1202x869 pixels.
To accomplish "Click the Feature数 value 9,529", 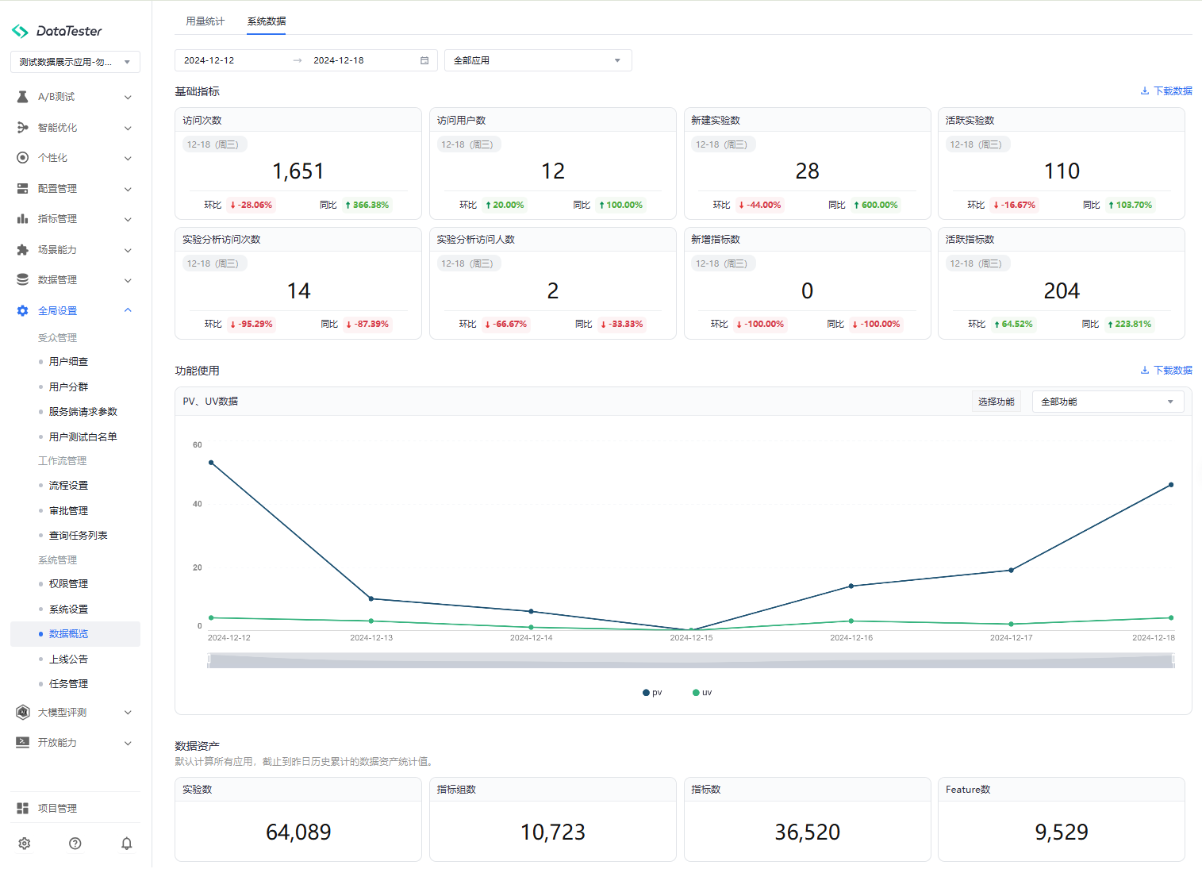I will pos(1062,832).
